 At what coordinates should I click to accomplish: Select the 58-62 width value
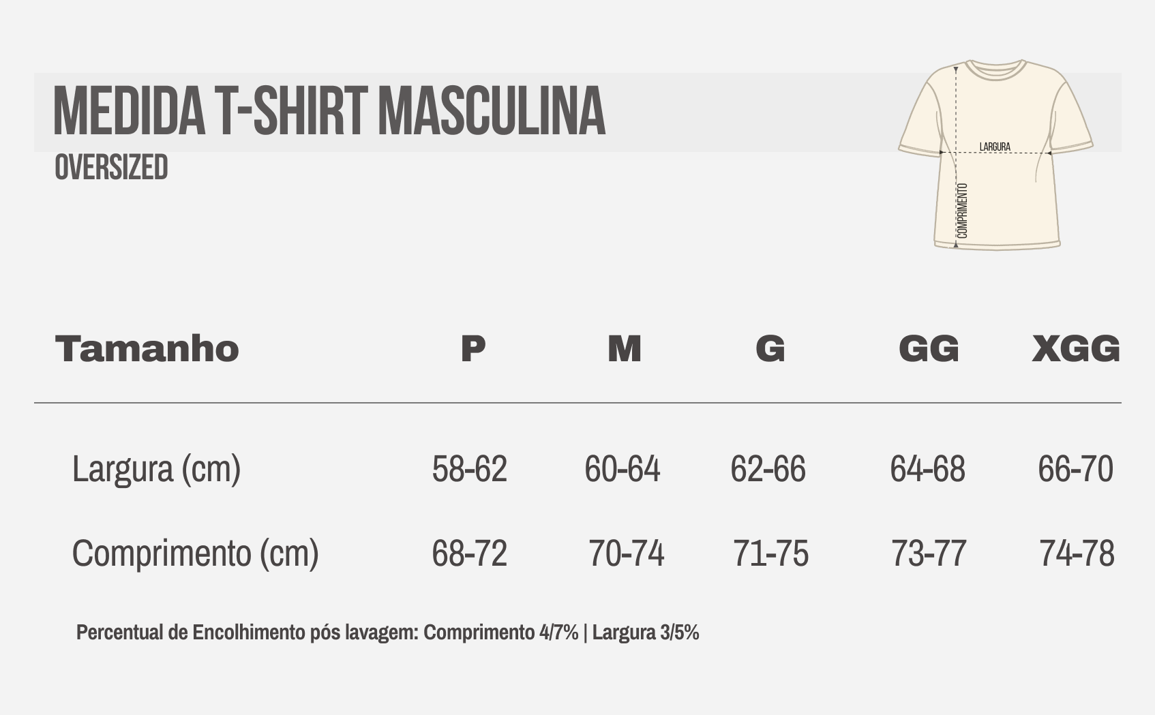pyautogui.click(x=470, y=469)
